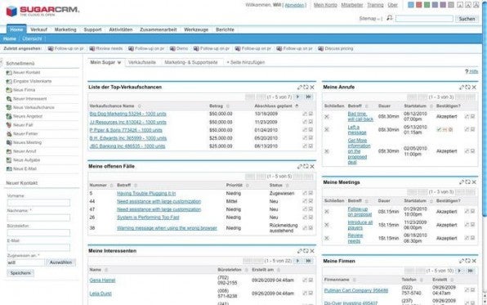This screenshot has height=305, width=487.
Task: Edit the Liste der Top-Verkaufschancen dashlet
Action: [300, 87]
